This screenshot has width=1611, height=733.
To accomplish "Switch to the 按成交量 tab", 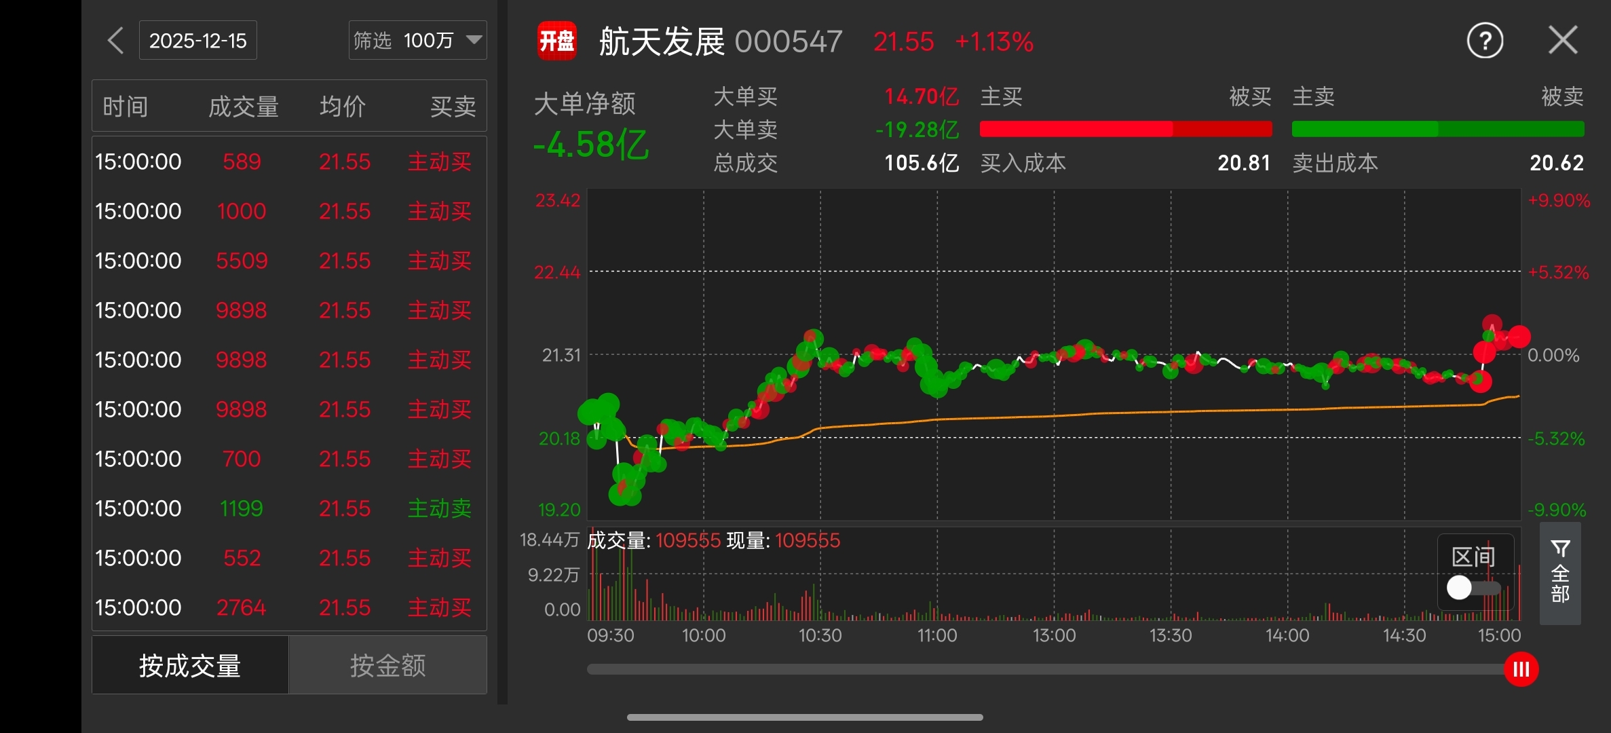I will pyautogui.click(x=190, y=665).
